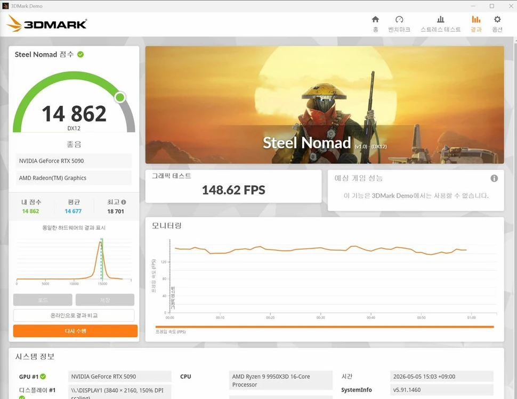Click the main score 14 862

(74, 113)
